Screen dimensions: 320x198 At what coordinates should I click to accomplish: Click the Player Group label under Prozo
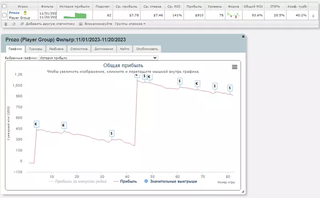(19, 18)
